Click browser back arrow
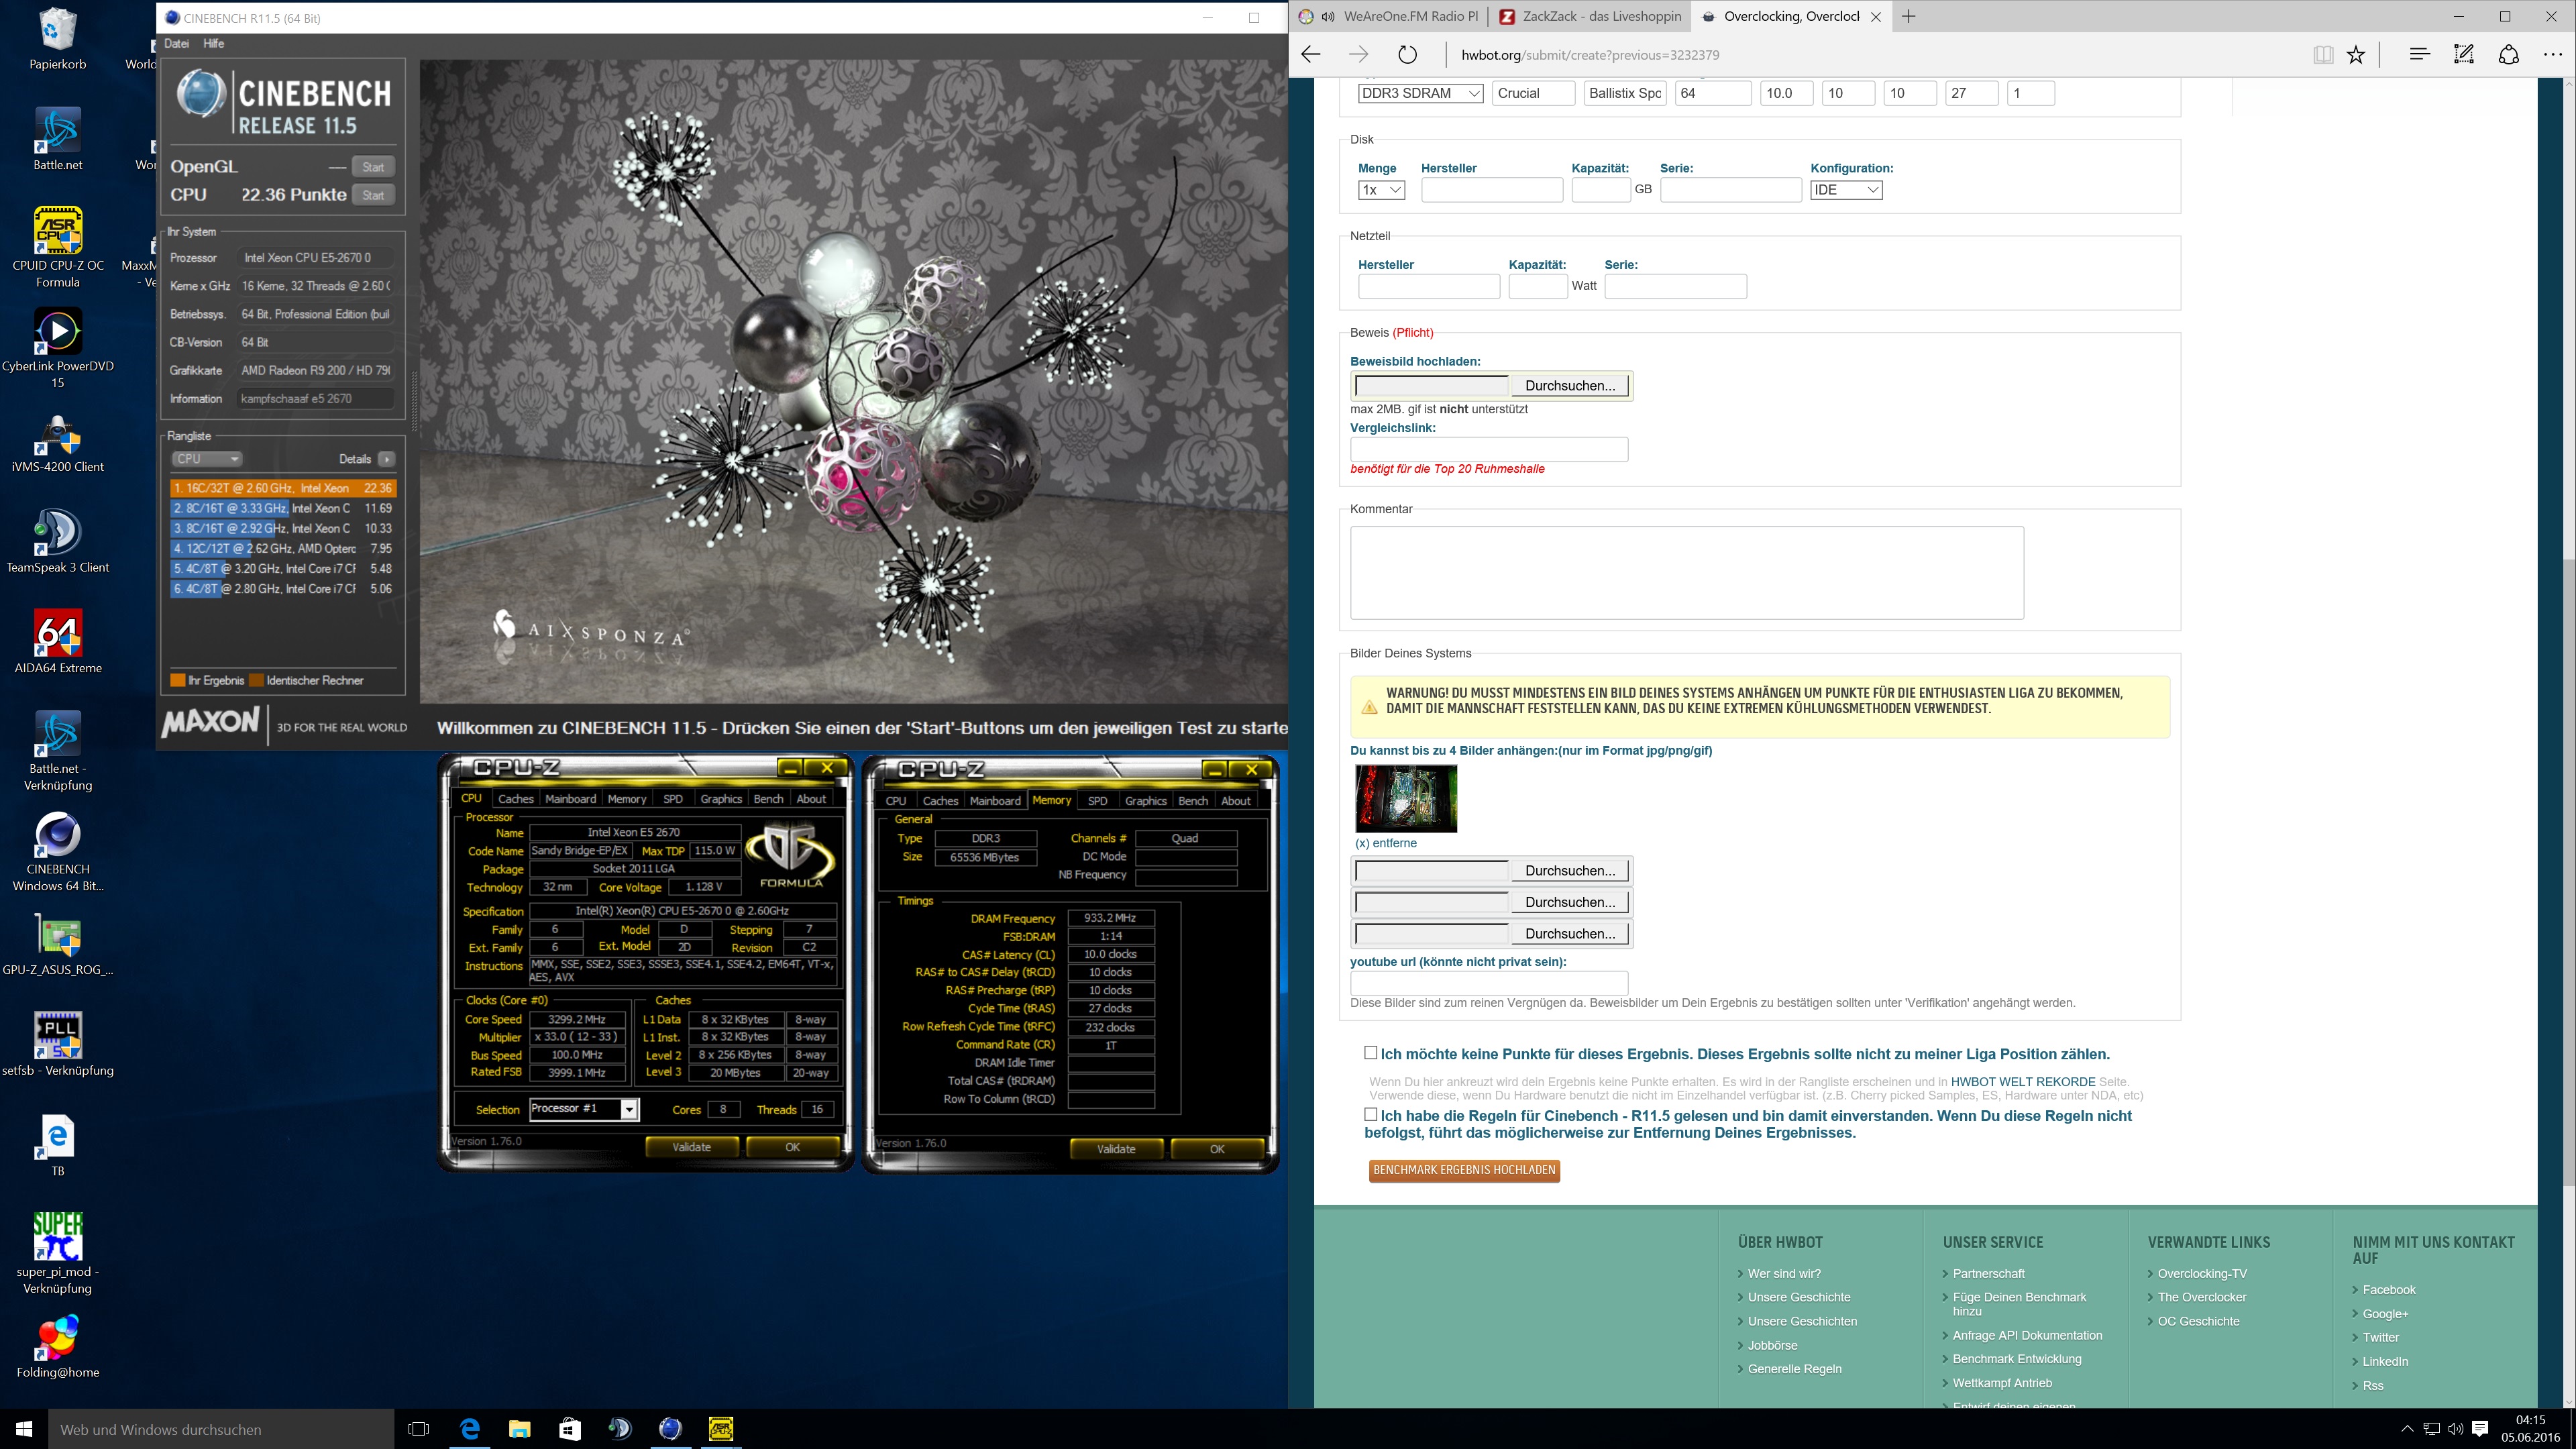 1311,55
